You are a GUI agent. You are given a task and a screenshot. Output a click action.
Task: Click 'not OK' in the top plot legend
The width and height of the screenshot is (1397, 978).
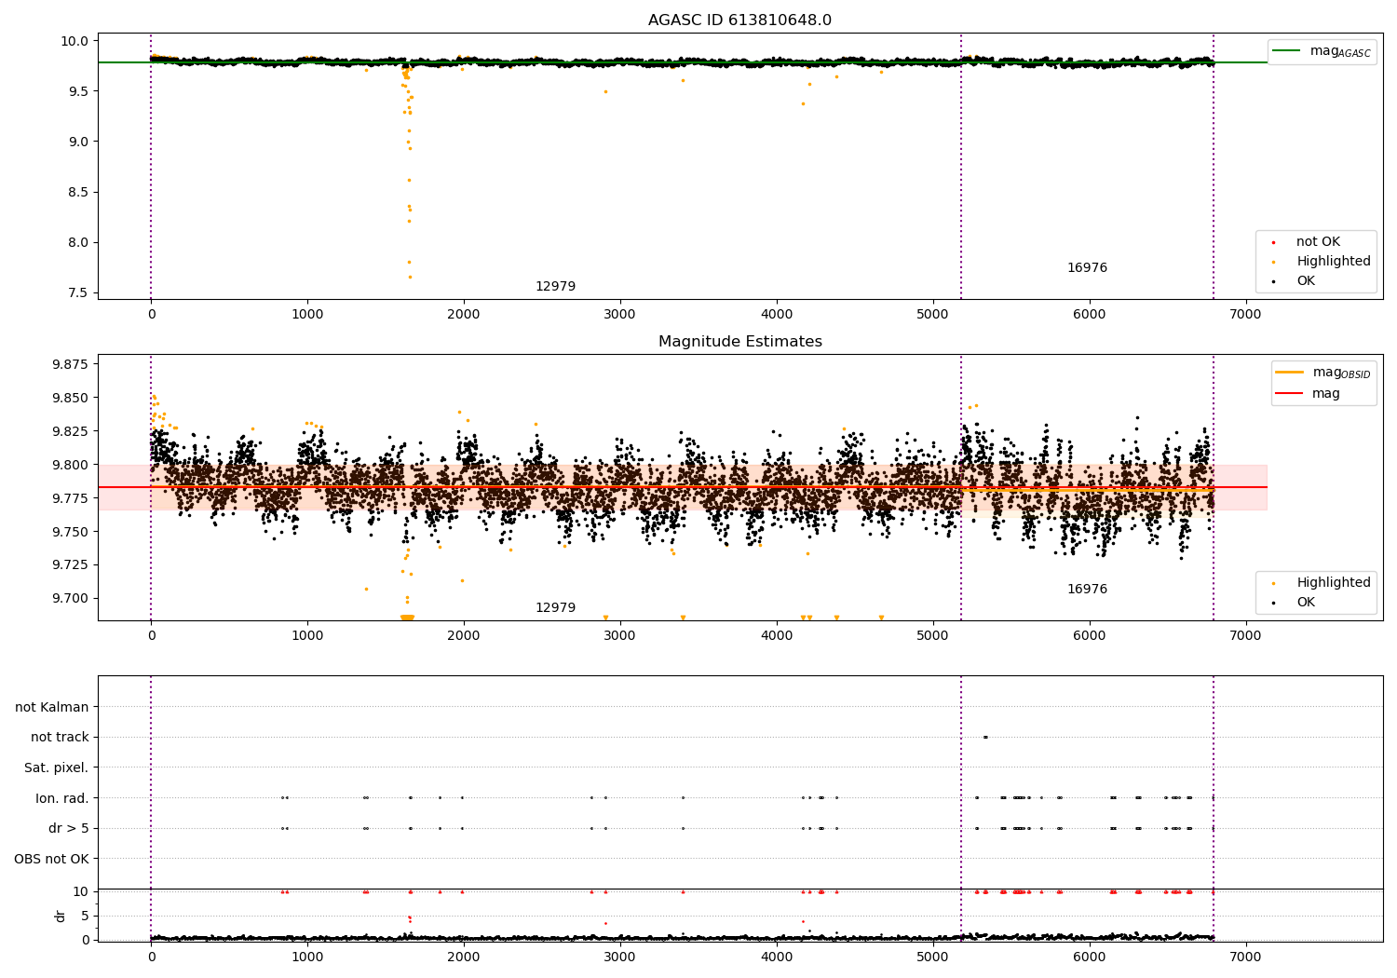pyautogui.click(x=1318, y=242)
